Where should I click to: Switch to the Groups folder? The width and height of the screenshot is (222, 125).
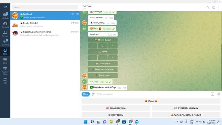click(5, 34)
